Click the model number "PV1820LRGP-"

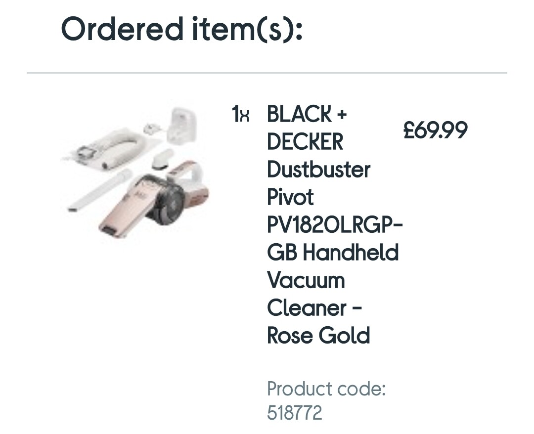(x=335, y=225)
